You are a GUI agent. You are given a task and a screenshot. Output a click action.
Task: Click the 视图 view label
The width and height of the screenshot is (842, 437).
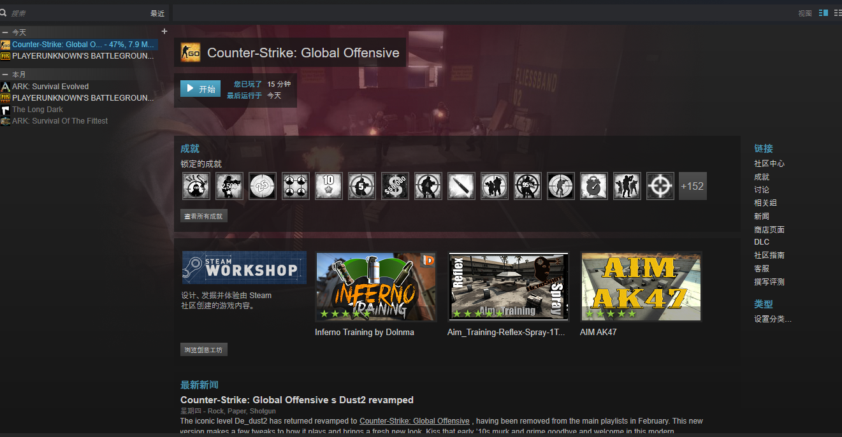click(805, 13)
